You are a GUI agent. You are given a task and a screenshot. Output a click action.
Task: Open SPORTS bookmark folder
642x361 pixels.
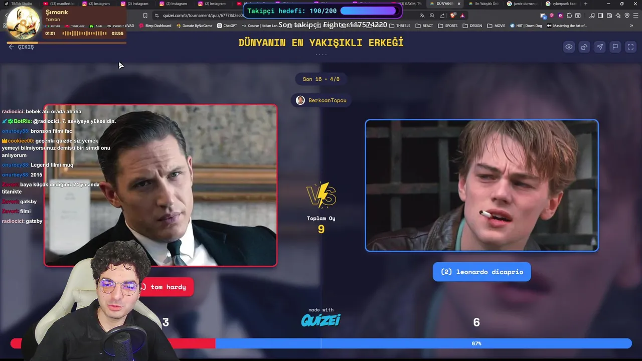pos(447,26)
